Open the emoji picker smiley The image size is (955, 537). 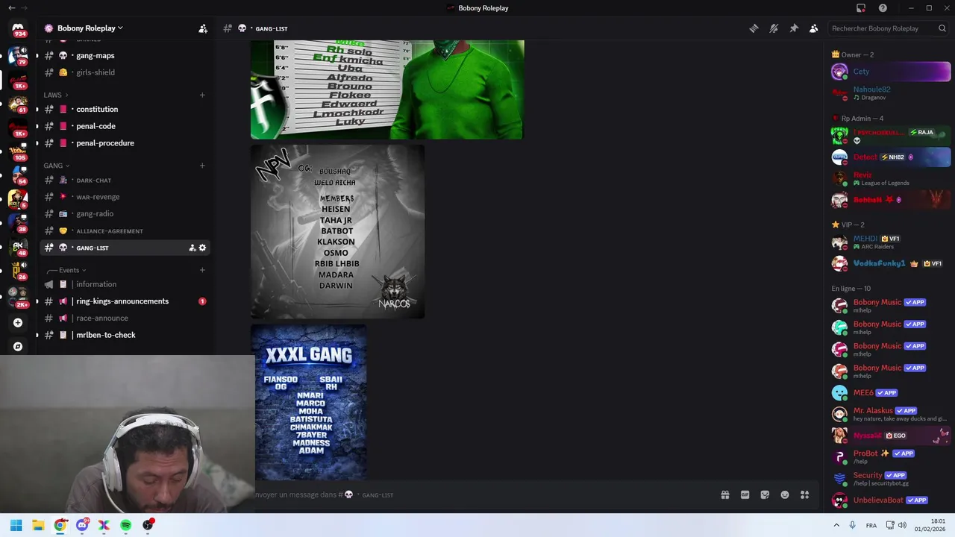[785, 494]
